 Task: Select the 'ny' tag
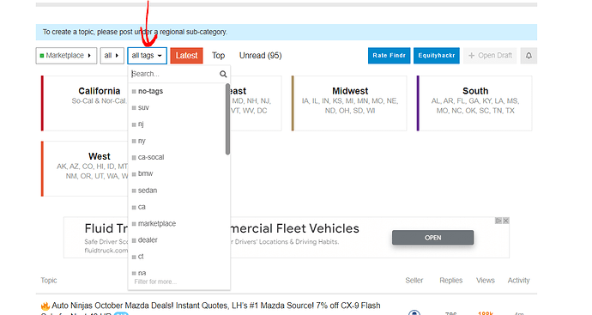(179, 141)
